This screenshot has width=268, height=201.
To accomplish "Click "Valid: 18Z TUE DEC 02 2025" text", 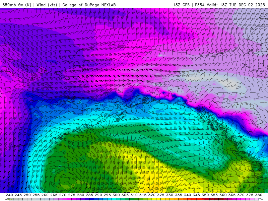I will [x=236, y=5].
